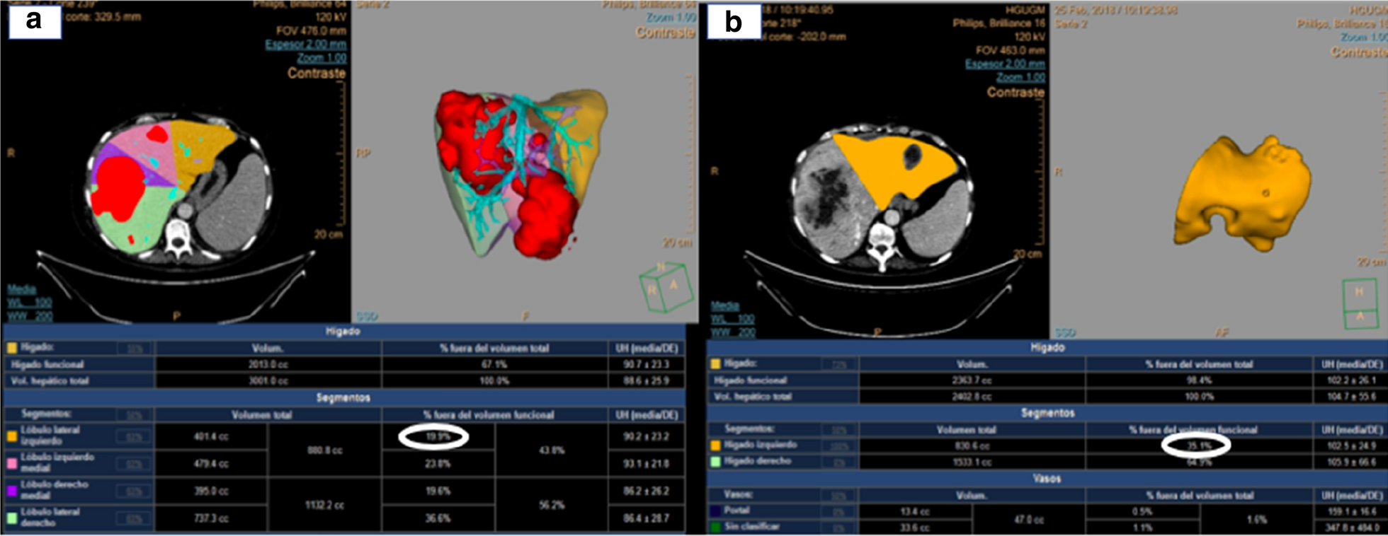The height and width of the screenshot is (536, 1388).
Task: Click the Hígado section header in panel b
Action: tap(1047, 347)
